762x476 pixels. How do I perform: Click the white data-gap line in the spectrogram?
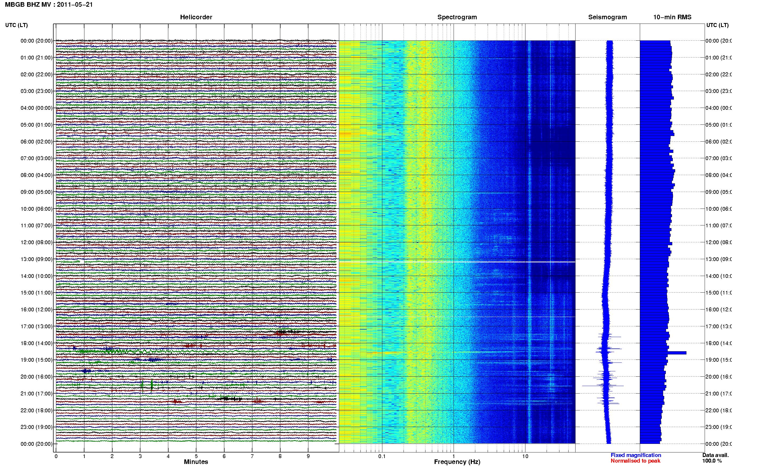point(457,262)
